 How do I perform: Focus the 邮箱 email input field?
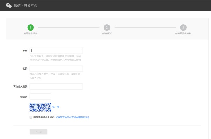[x=56, y=50]
